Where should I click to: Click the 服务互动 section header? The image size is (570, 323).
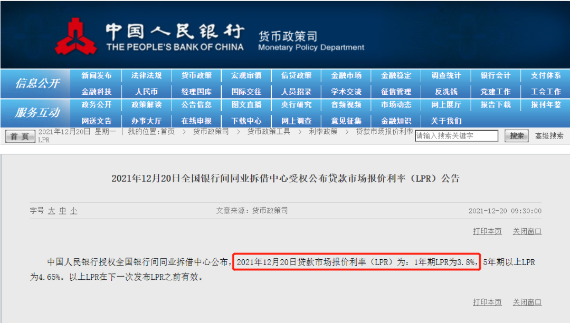click(x=37, y=113)
